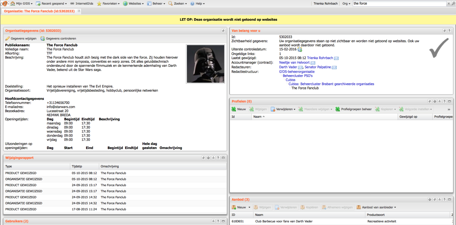Select the Organisatie: The Force Fanclub tab
Screen dimensions: 456x225
click(39, 11)
